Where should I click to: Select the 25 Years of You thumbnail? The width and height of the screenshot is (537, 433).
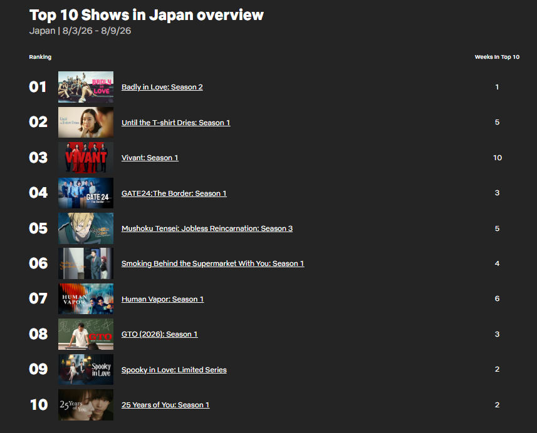(86, 405)
